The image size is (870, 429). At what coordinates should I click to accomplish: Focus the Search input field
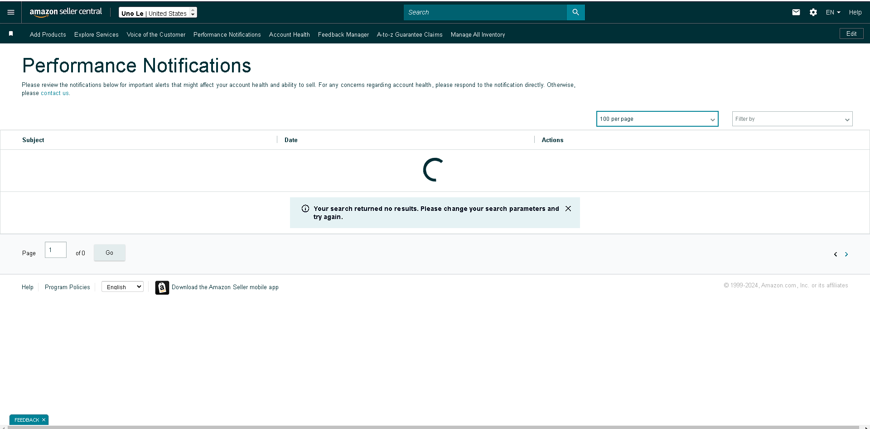[485, 12]
